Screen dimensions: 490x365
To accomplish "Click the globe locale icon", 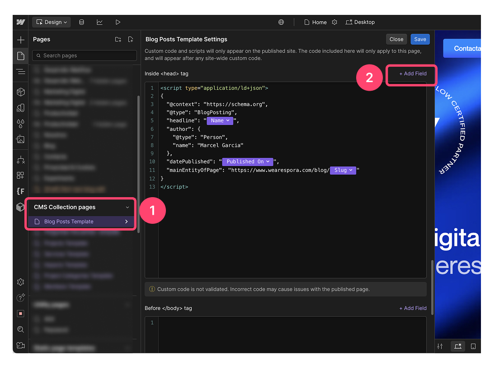I will coord(281,22).
